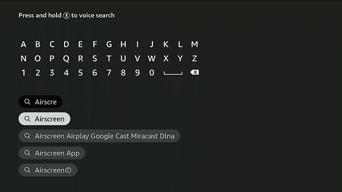
Task: Select the highlighted Airscreen suggestion
Action: pyautogui.click(x=44, y=119)
